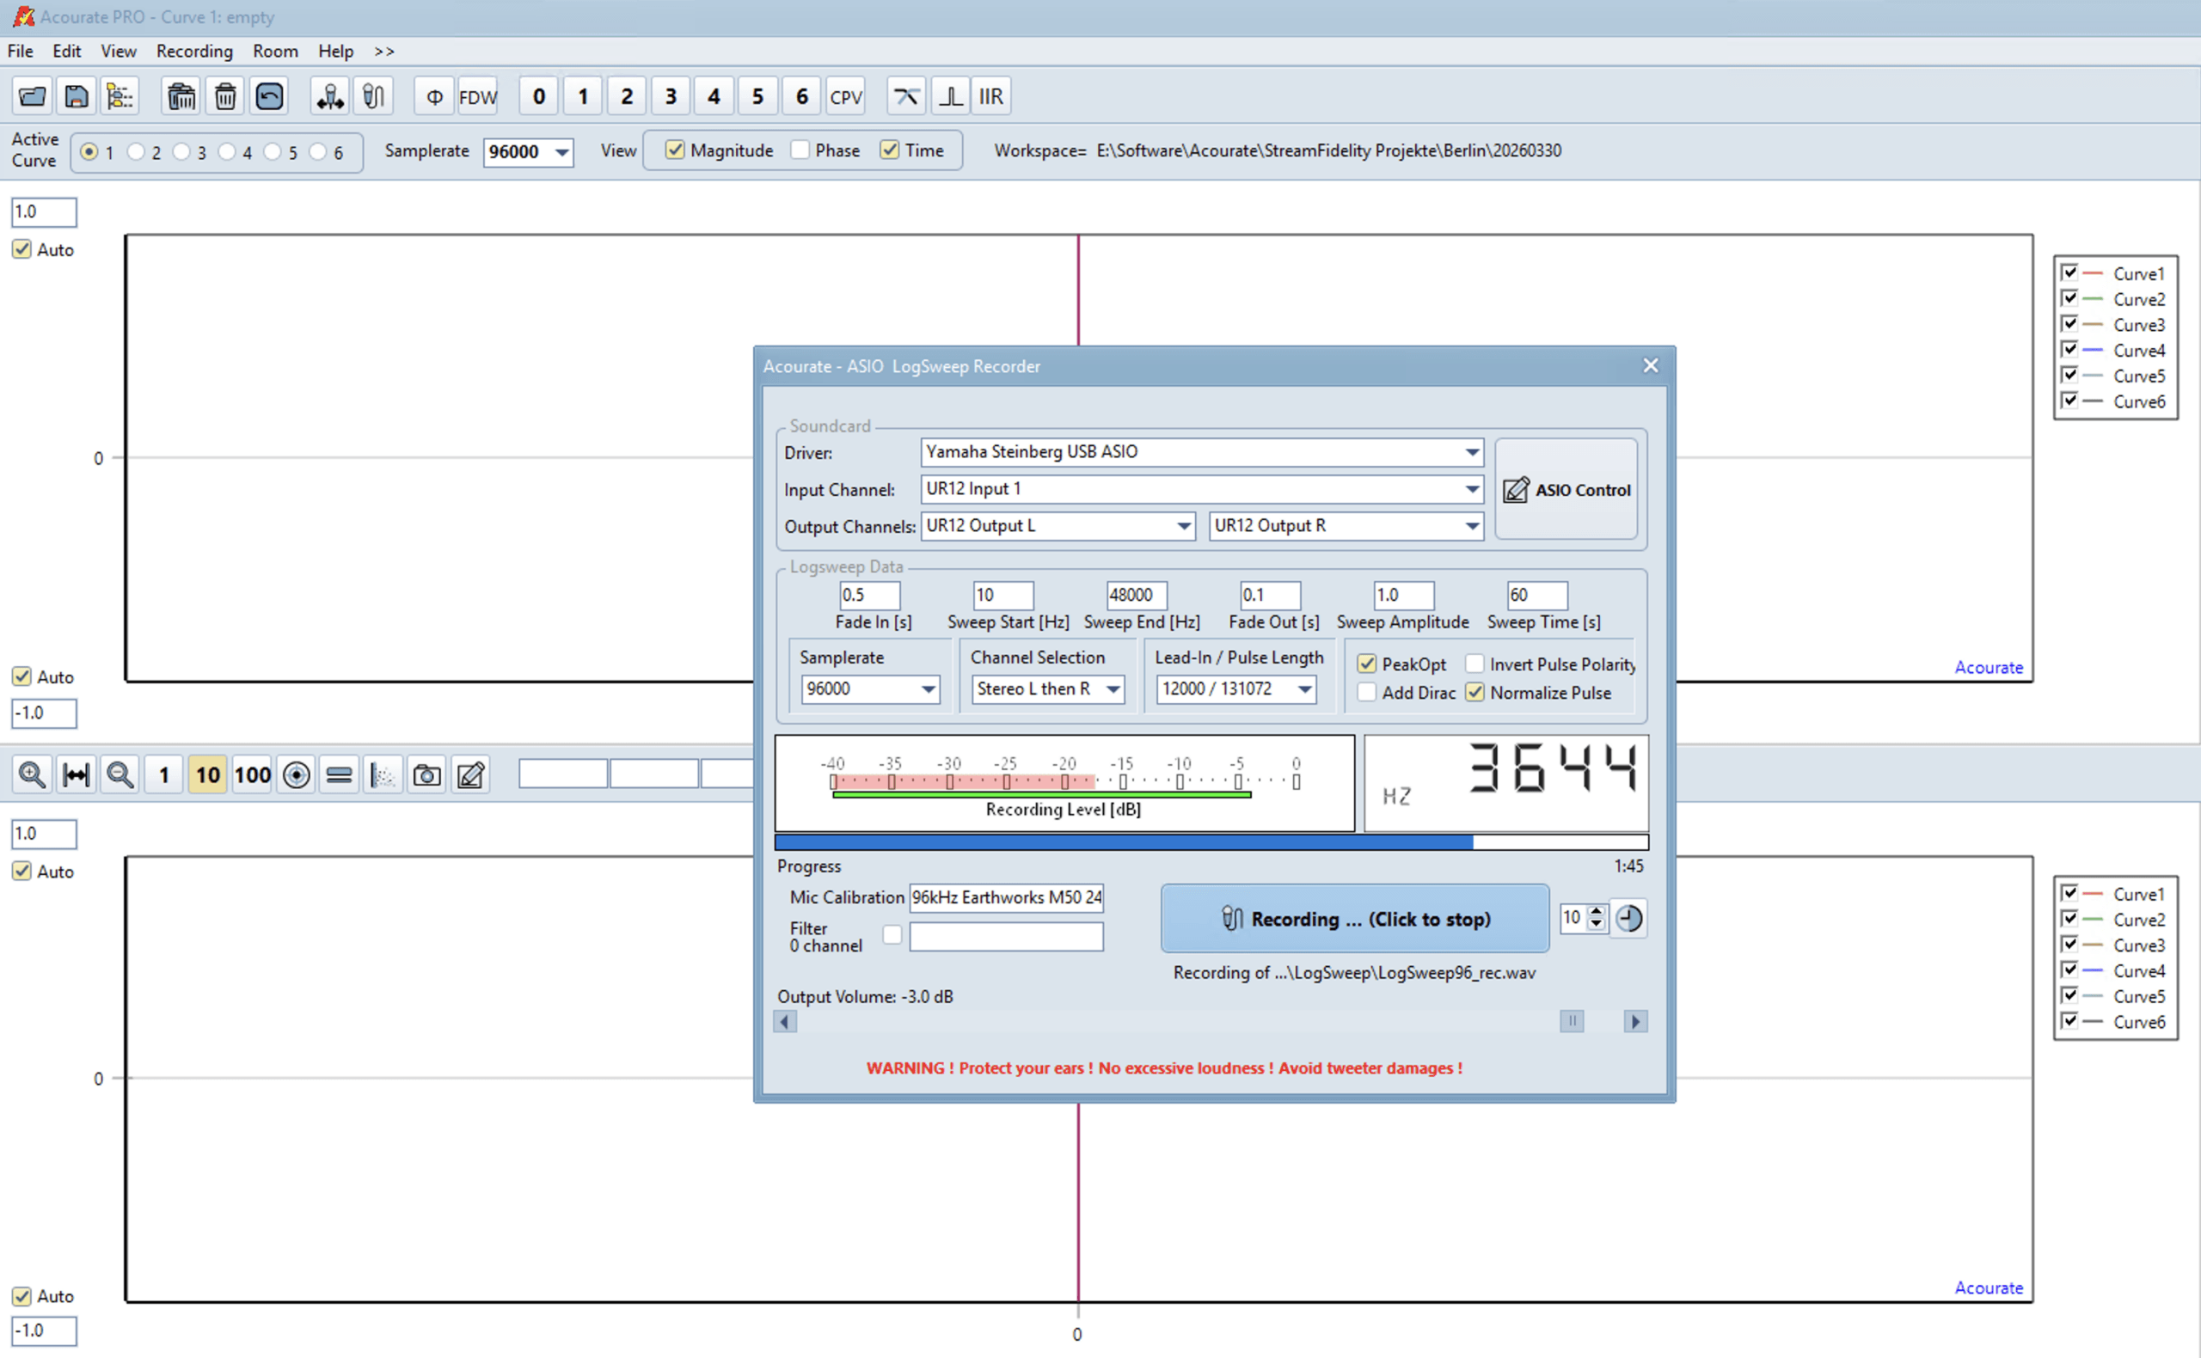Image resolution: width=2201 pixels, height=1358 pixels.
Task: Click the undo arrow toolbar icon
Action: [x=268, y=96]
